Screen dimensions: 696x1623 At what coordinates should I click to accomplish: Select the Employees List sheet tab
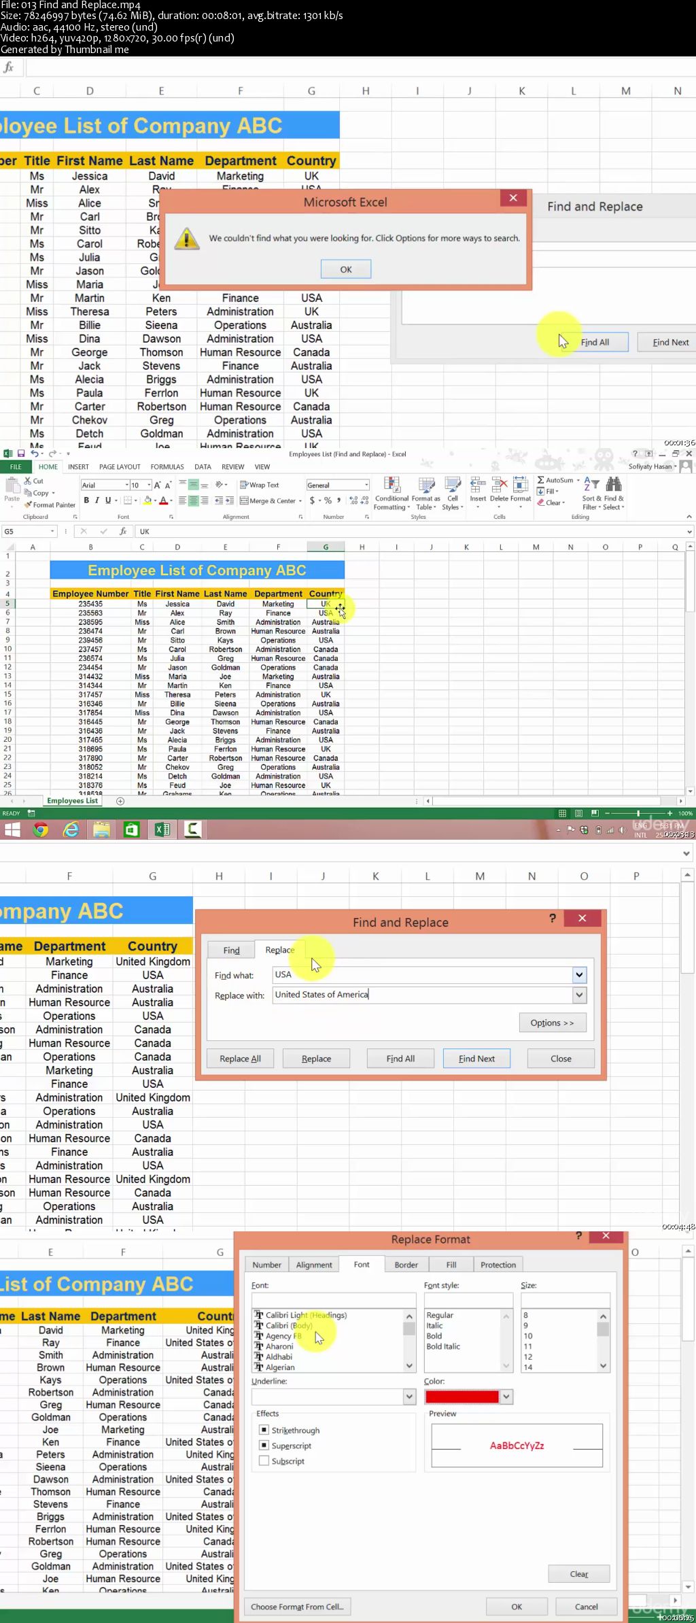pos(72,801)
